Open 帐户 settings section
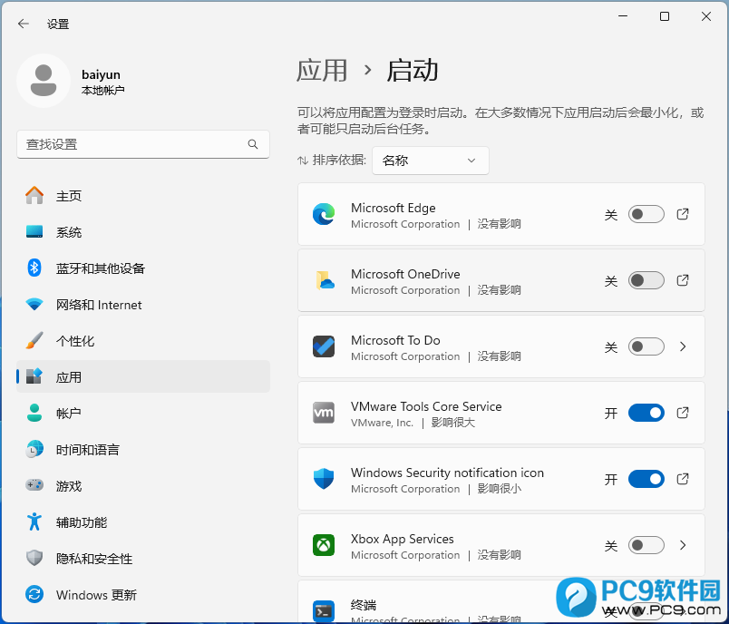 [x=143, y=413]
